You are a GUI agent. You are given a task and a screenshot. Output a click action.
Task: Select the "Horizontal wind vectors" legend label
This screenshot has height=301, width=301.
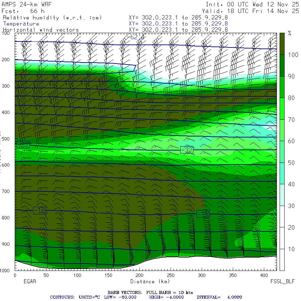pos(41,30)
